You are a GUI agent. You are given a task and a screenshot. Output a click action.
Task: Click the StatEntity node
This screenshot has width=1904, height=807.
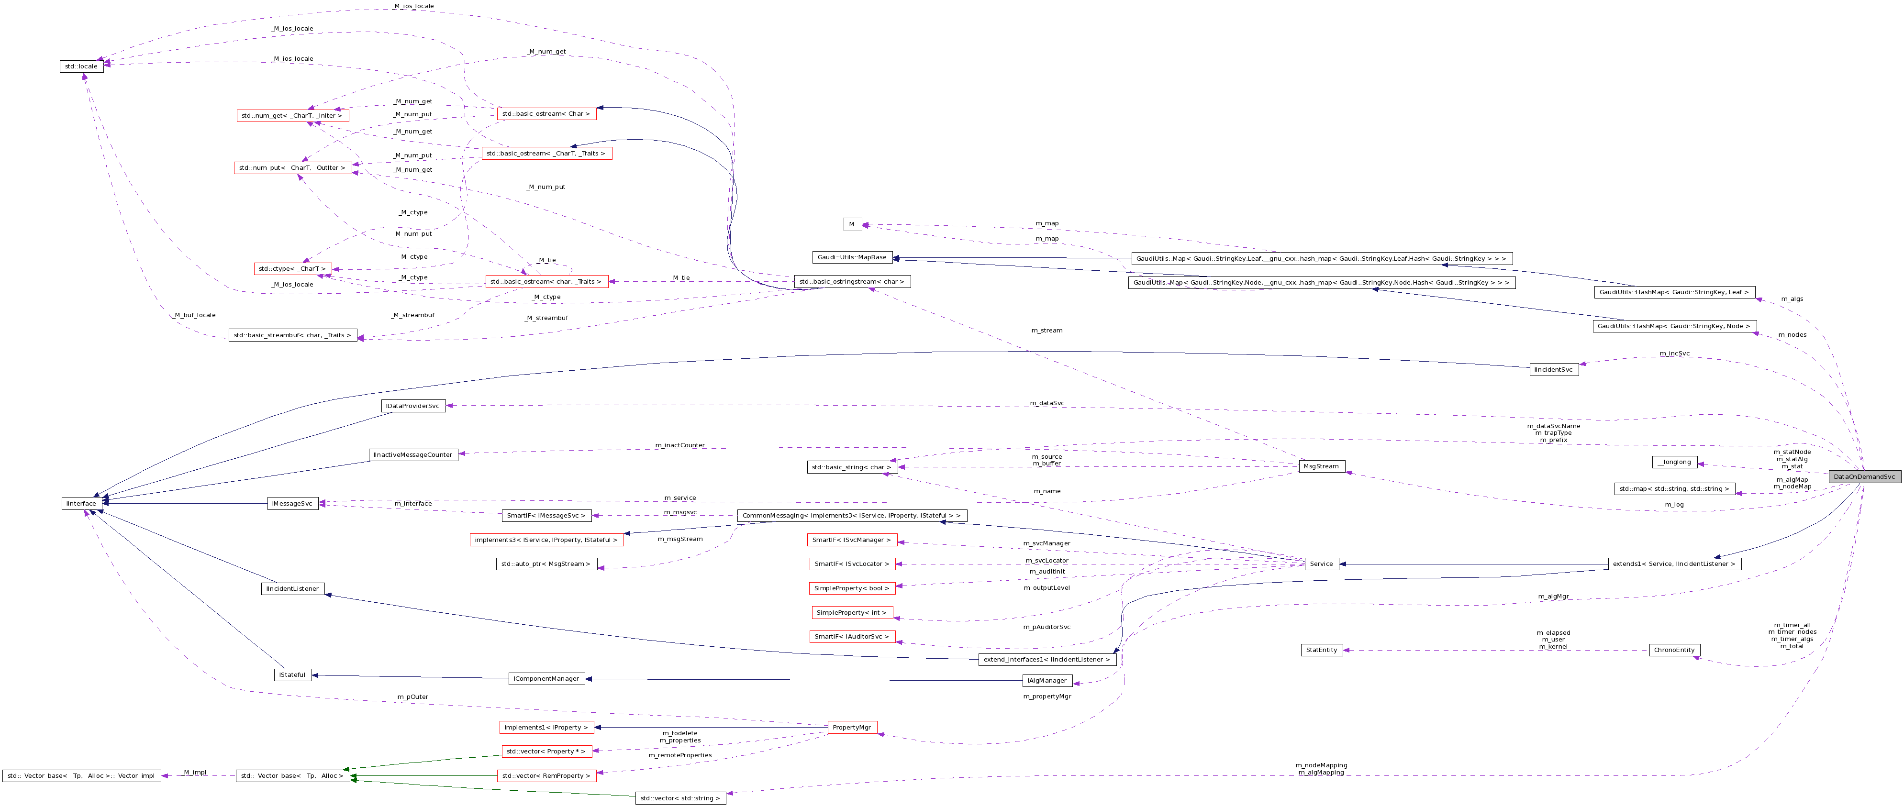(x=1322, y=650)
